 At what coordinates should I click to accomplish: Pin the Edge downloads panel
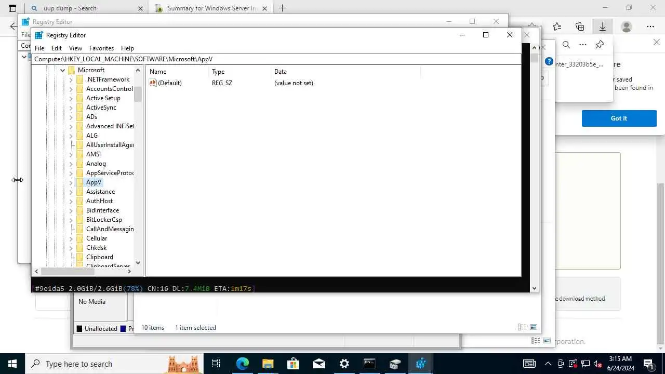click(600, 45)
